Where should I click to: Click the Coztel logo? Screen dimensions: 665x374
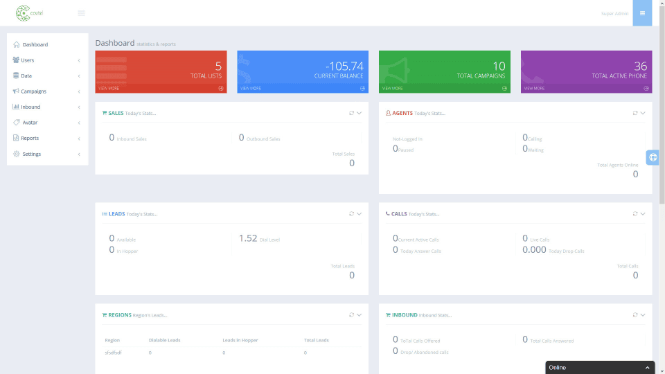point(29,13)
